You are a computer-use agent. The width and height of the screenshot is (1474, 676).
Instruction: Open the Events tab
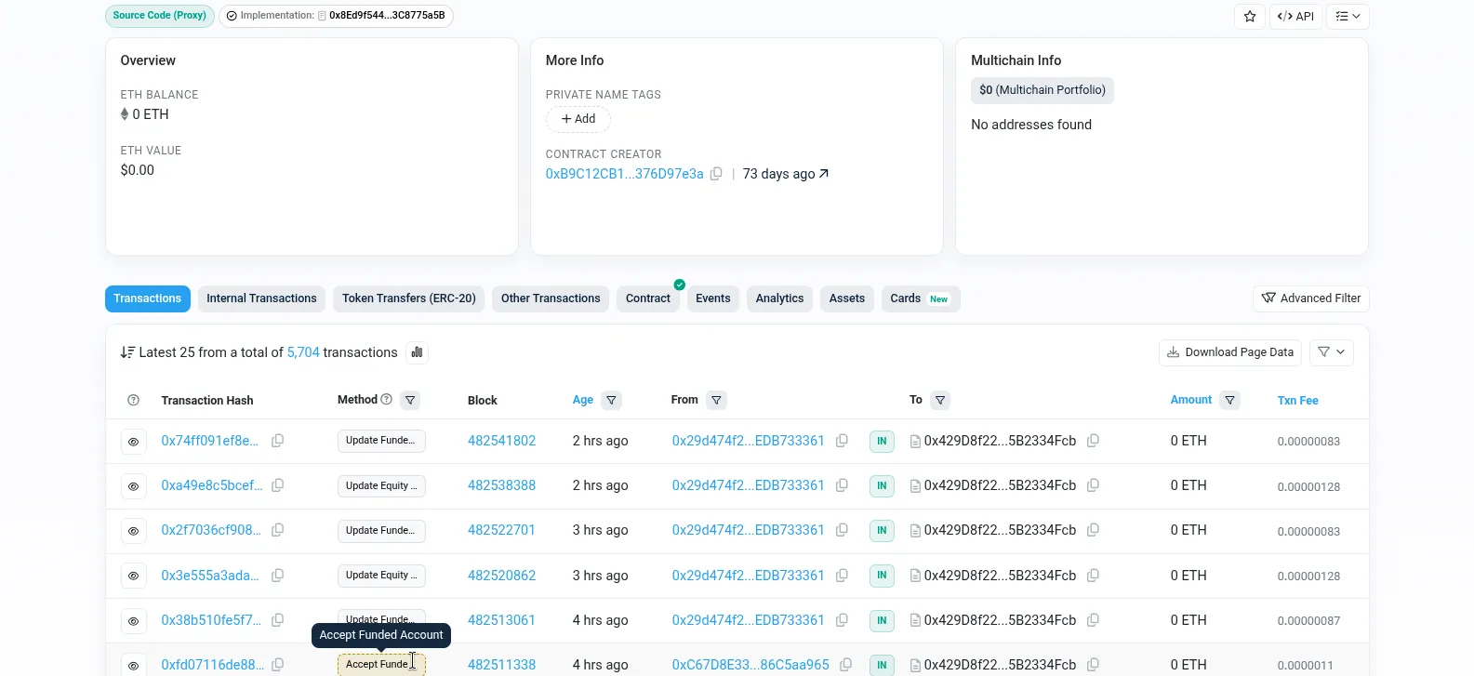[713, 298]
